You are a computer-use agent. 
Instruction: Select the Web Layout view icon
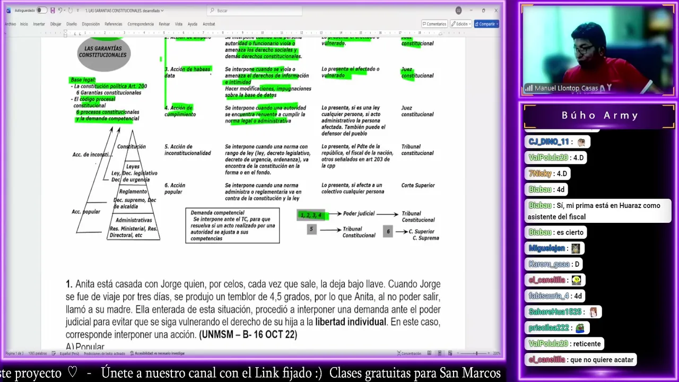pos(450,353)
